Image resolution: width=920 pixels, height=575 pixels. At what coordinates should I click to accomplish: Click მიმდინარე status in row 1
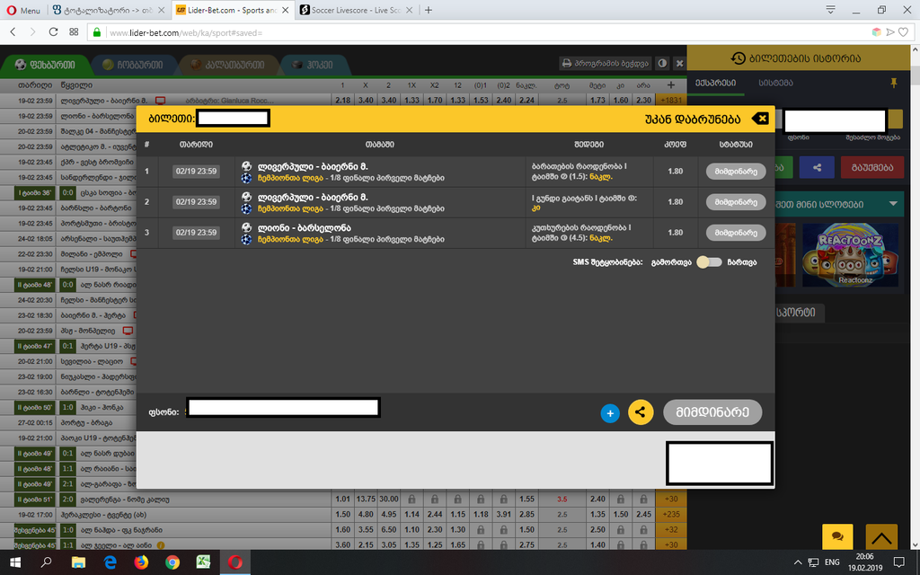coord(736,172)
